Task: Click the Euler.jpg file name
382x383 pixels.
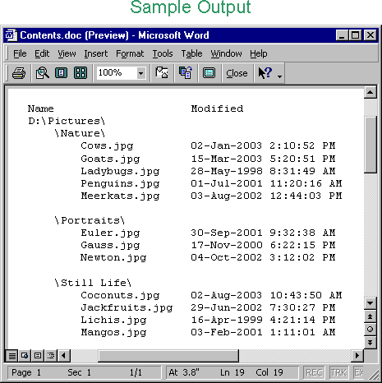Action: (x=110, y=233)
